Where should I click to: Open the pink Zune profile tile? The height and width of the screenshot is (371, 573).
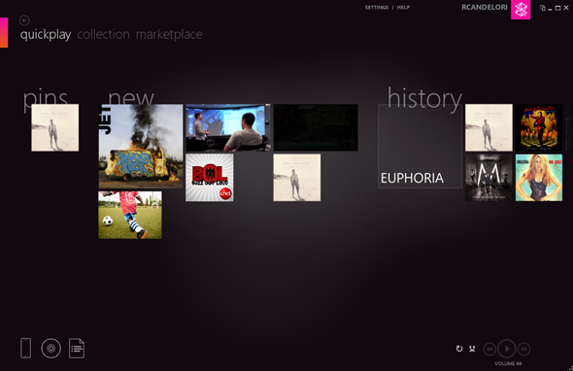pos(521,10)
